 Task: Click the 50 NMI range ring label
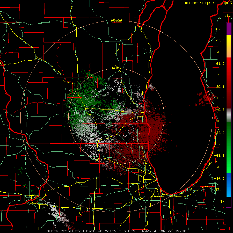click(x=116, y=69)
